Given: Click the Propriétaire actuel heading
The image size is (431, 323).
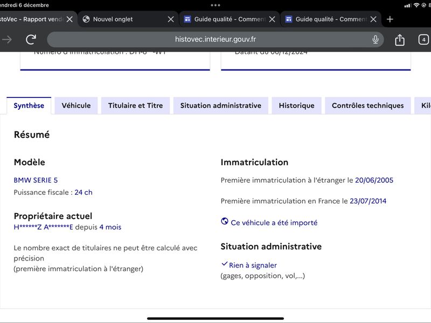Looking at the screenshot, I should (53, 216).
